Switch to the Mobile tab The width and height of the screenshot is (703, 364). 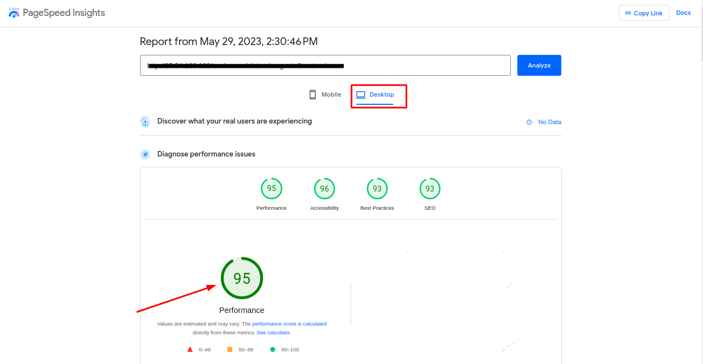325,94
